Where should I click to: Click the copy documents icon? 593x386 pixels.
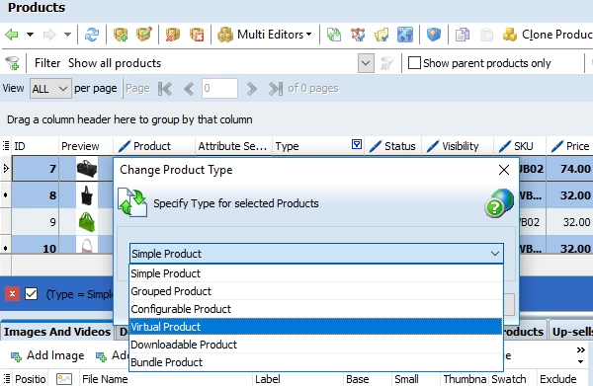tap(463, 35)
